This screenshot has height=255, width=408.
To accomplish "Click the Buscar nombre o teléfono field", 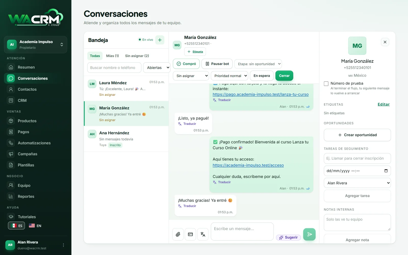I will point(114,68).
